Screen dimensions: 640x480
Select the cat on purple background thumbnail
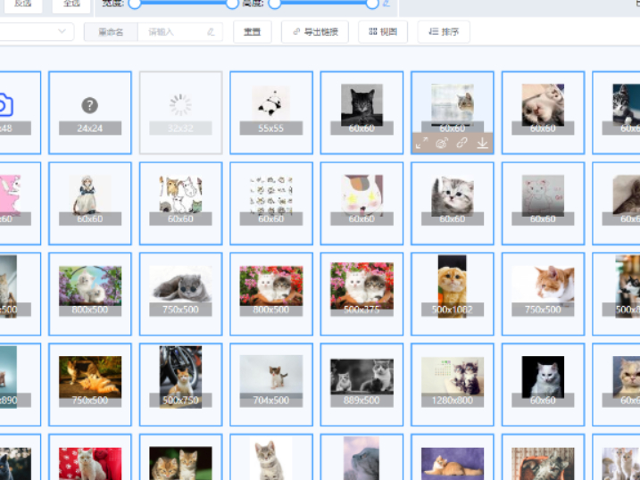[x=453, y=457]
